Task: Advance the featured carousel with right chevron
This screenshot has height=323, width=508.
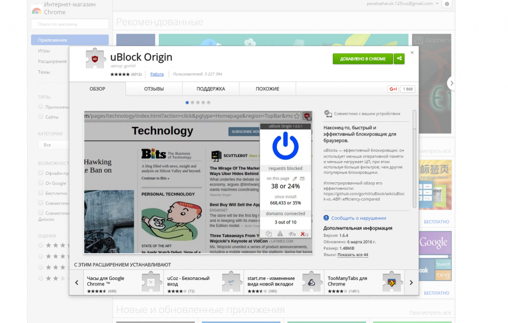Action: pyautogui.click(x=451, y=83)
